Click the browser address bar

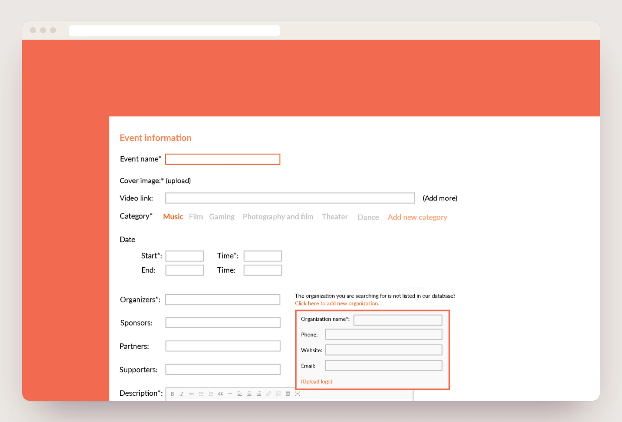174,31
